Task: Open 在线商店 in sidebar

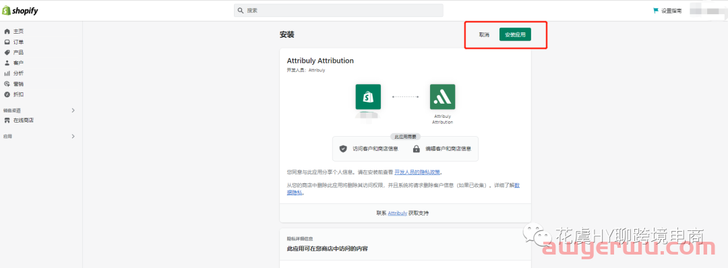Action: click(x=23, y=121)
